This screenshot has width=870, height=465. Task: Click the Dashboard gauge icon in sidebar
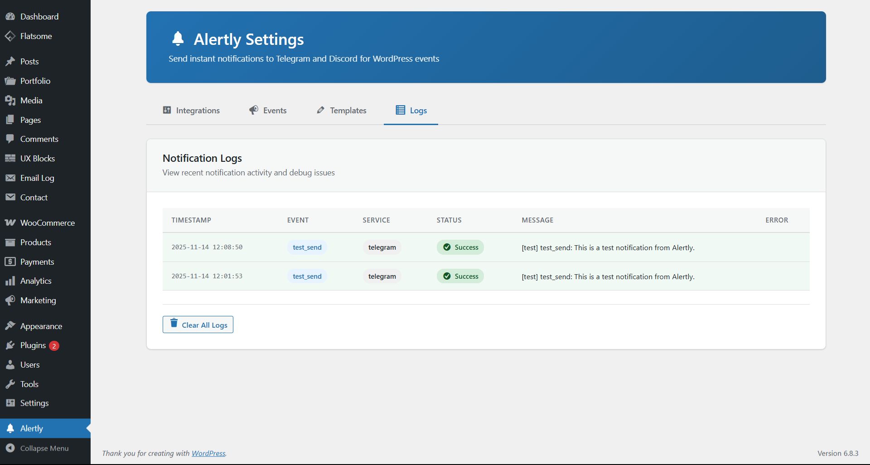click(x=10, y=17)
